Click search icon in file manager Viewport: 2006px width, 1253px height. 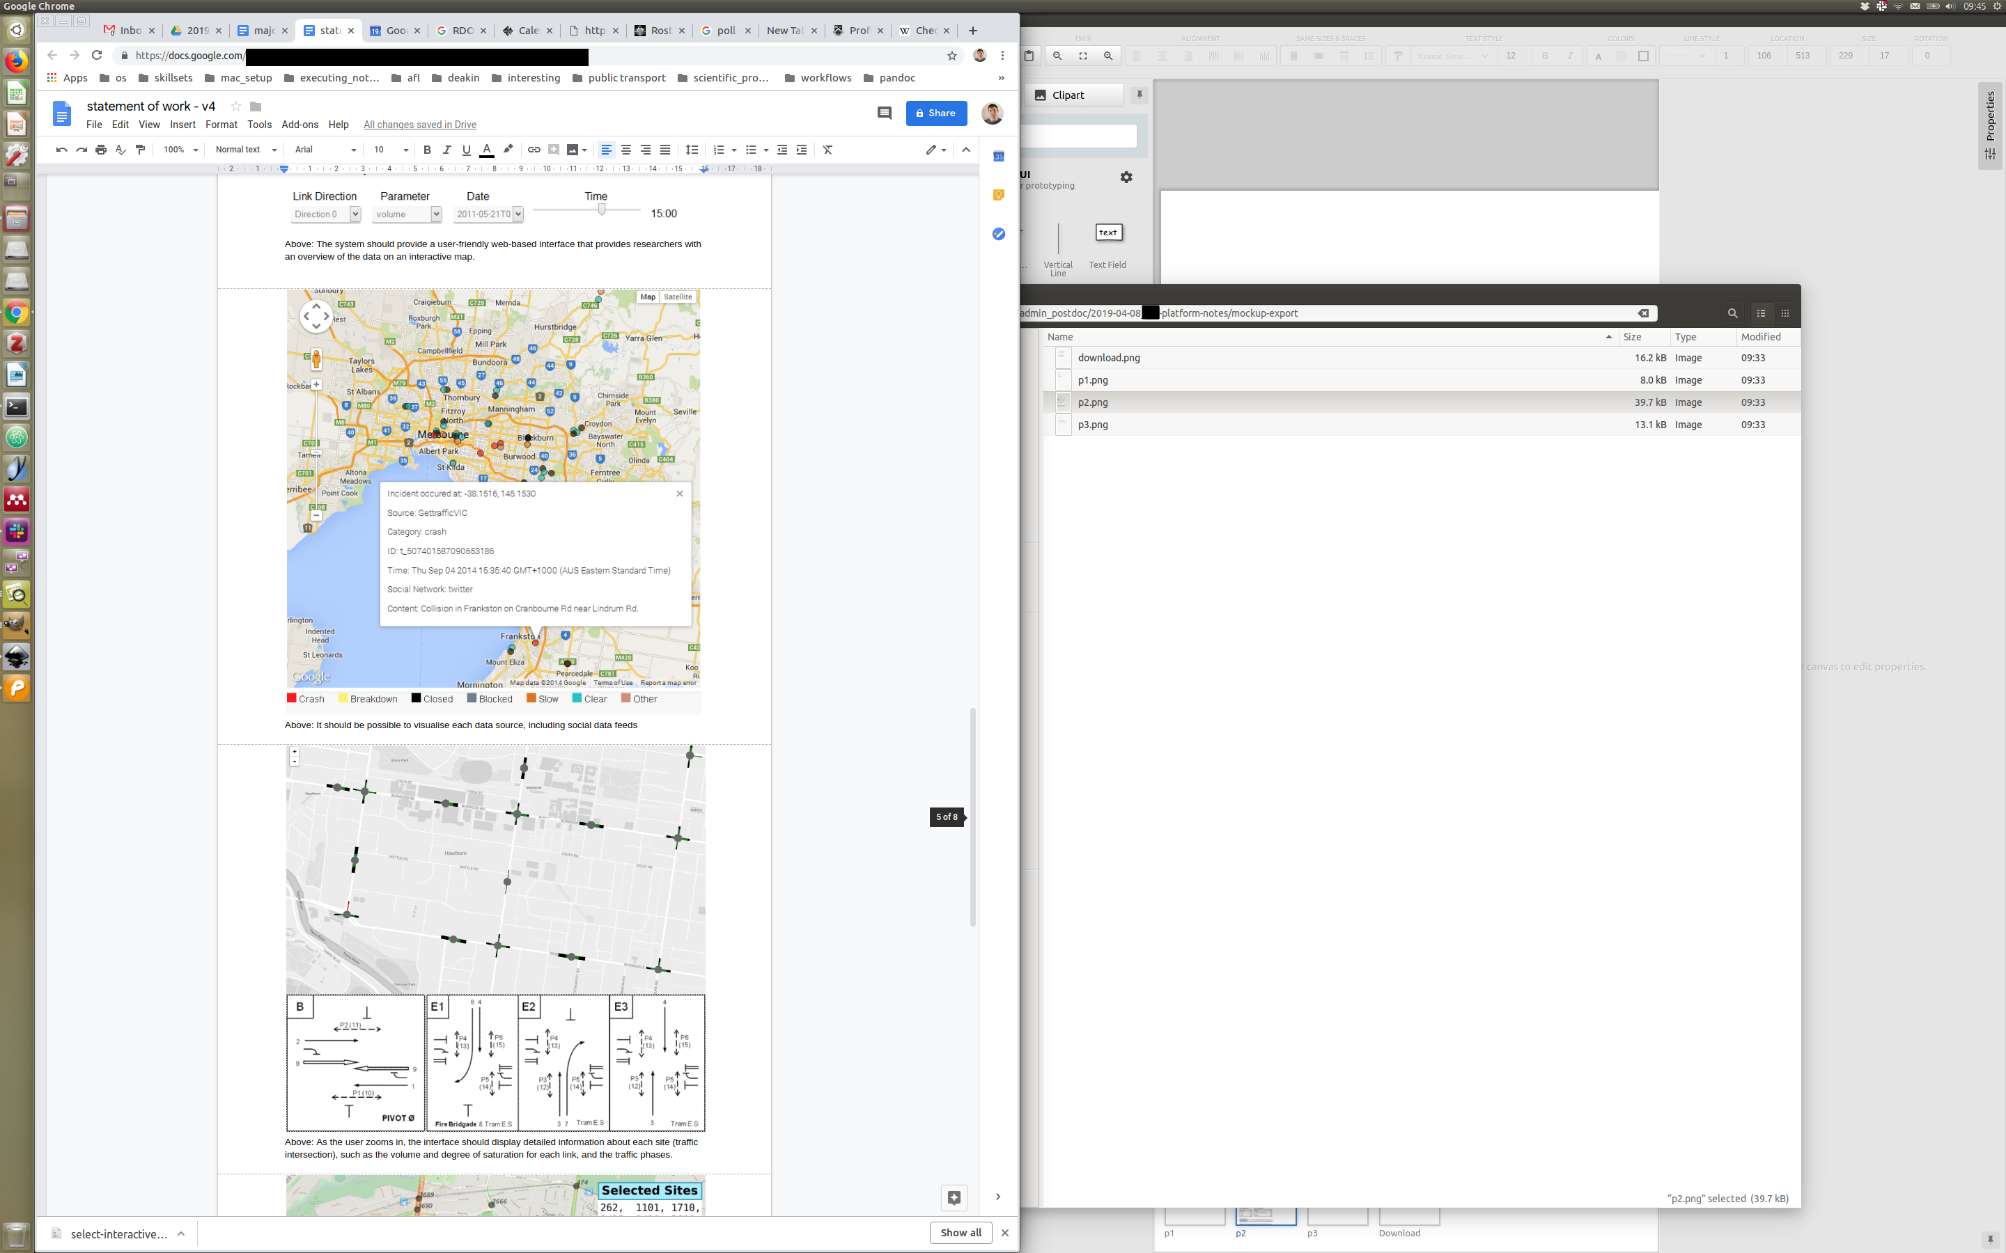pos(1732,313)
